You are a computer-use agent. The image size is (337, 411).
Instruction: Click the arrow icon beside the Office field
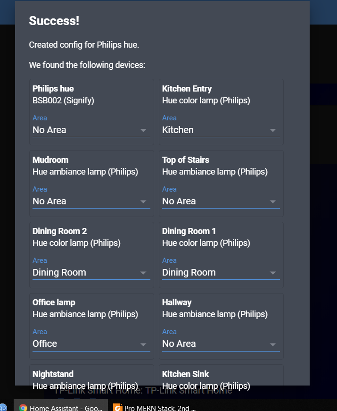point(143,344)
